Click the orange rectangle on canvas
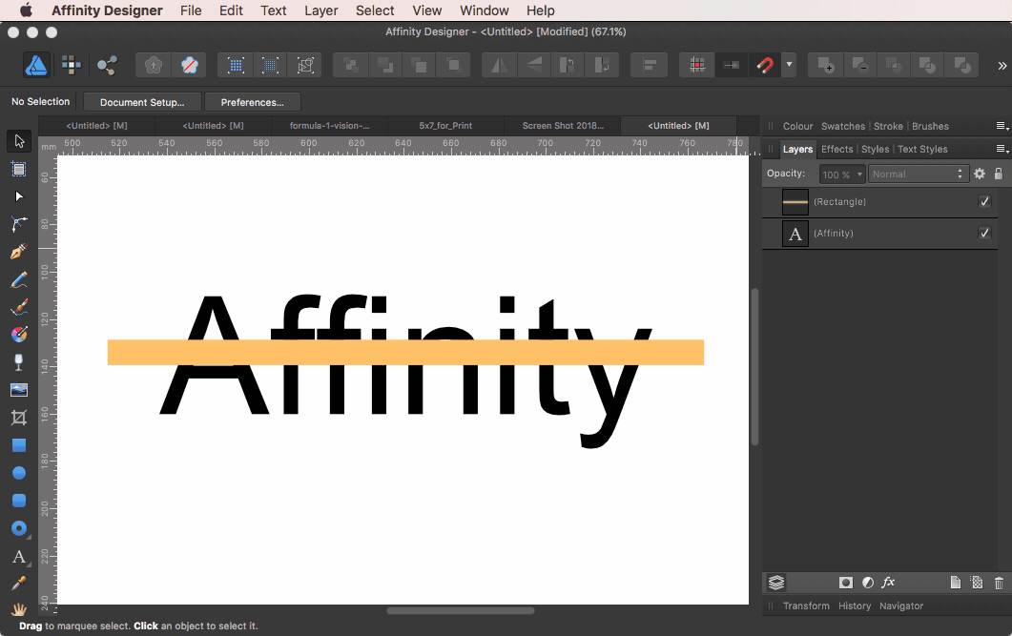The width and height of the screenshot is (1012, 636). pos(134,352)
